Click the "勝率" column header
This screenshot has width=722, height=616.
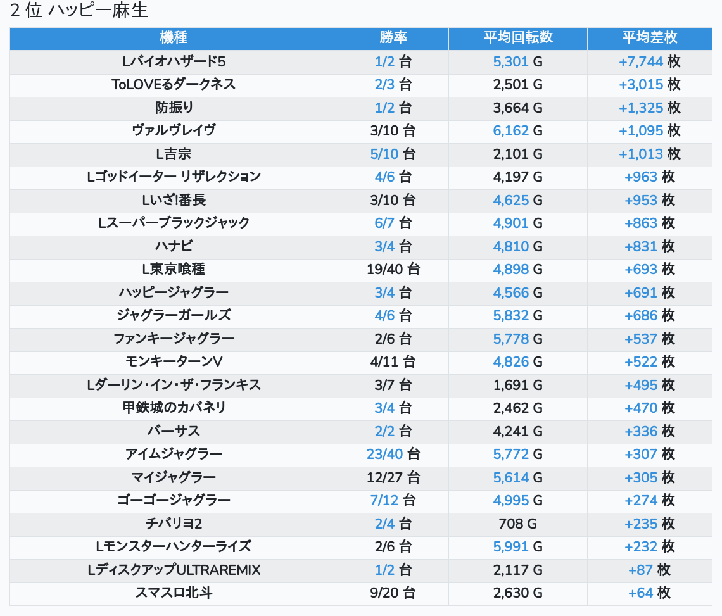tap(393, 38)
